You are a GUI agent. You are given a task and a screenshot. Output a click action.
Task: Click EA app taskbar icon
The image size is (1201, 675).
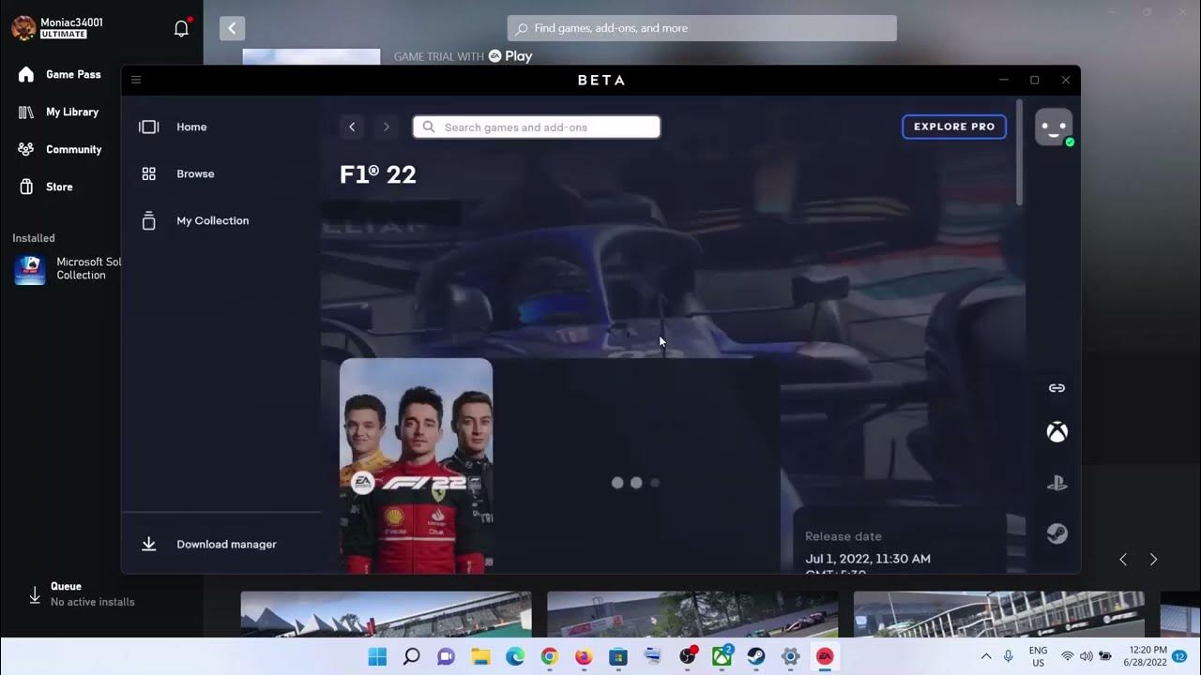(x=825, y=656)
